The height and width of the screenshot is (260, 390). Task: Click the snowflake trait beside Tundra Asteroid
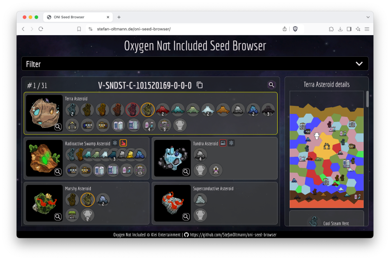[231, 143]
